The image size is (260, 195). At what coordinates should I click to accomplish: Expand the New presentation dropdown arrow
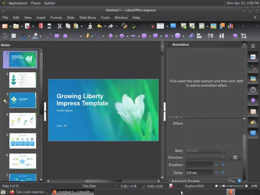(10, 26)
